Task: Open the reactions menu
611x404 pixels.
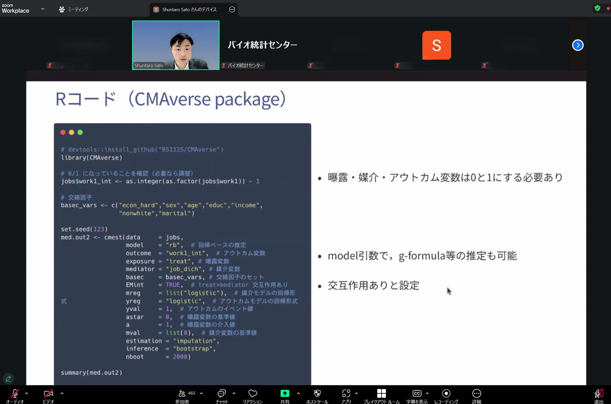Action: (252, 394)
